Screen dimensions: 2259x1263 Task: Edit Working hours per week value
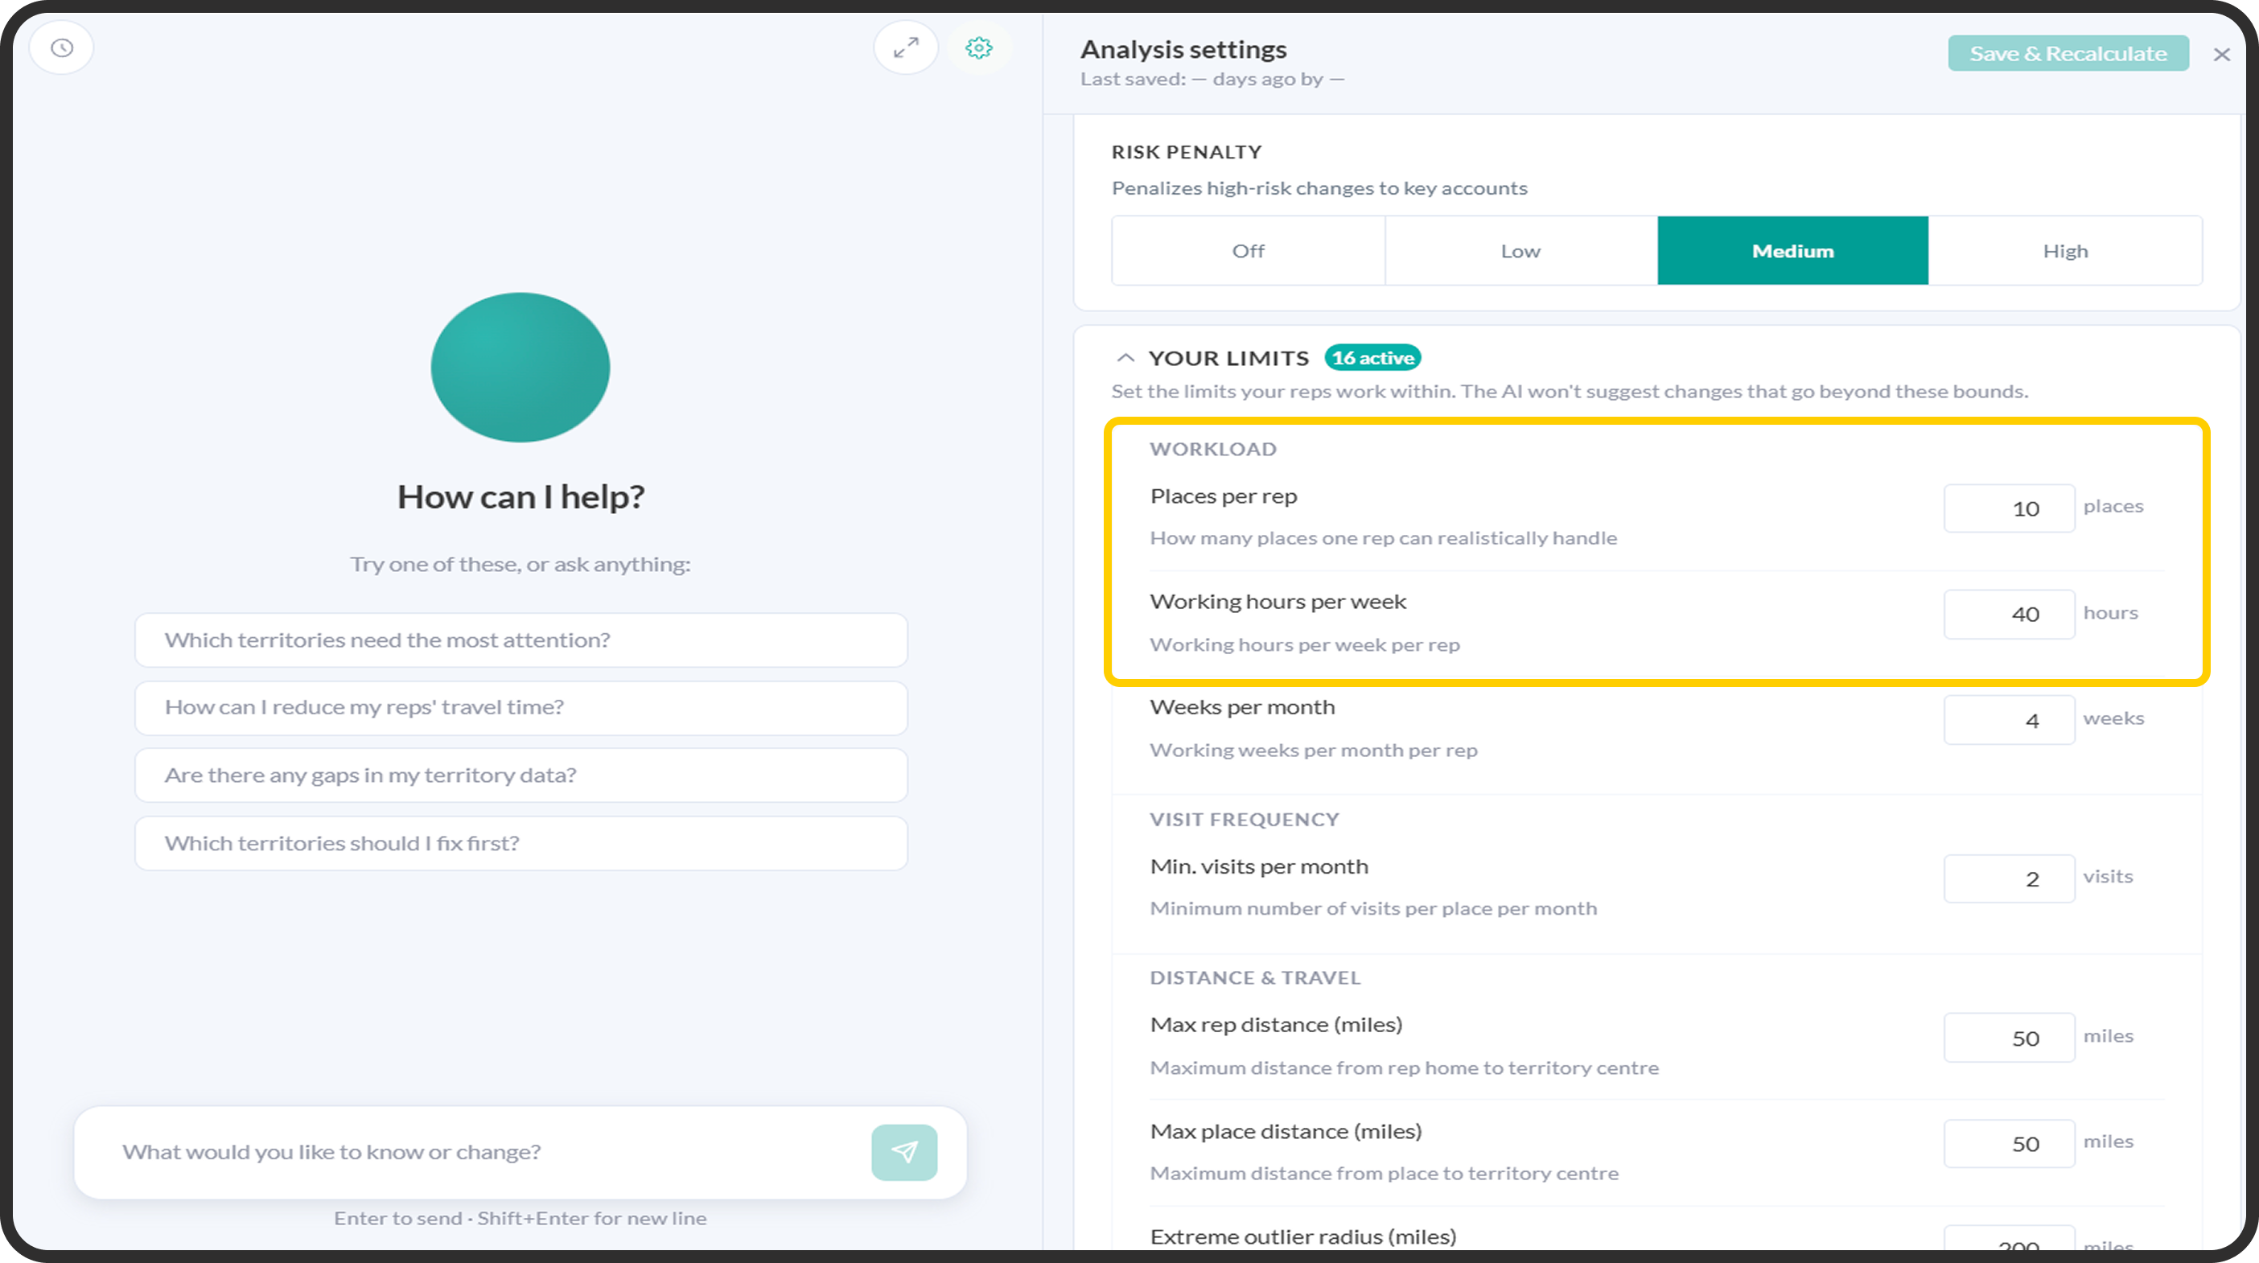pyautogui.click(x=2009, y=614)
